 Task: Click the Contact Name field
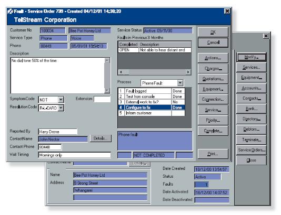(63, 139)
